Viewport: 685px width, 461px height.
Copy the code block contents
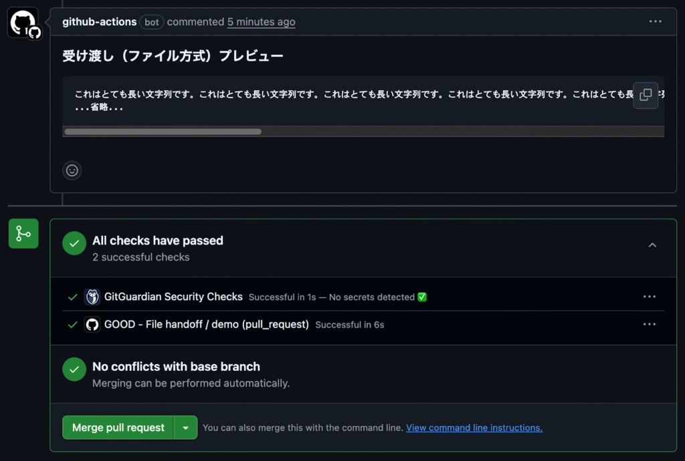[646, 95]
